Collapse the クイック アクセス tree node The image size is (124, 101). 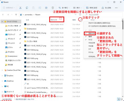(x=2, y=22)
